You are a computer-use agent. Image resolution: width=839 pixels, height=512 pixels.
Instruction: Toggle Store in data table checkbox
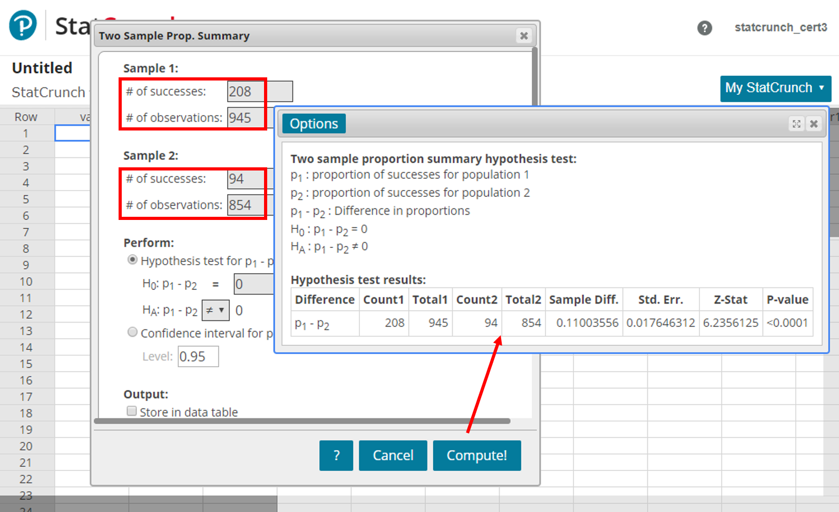[x=132, y=411]
